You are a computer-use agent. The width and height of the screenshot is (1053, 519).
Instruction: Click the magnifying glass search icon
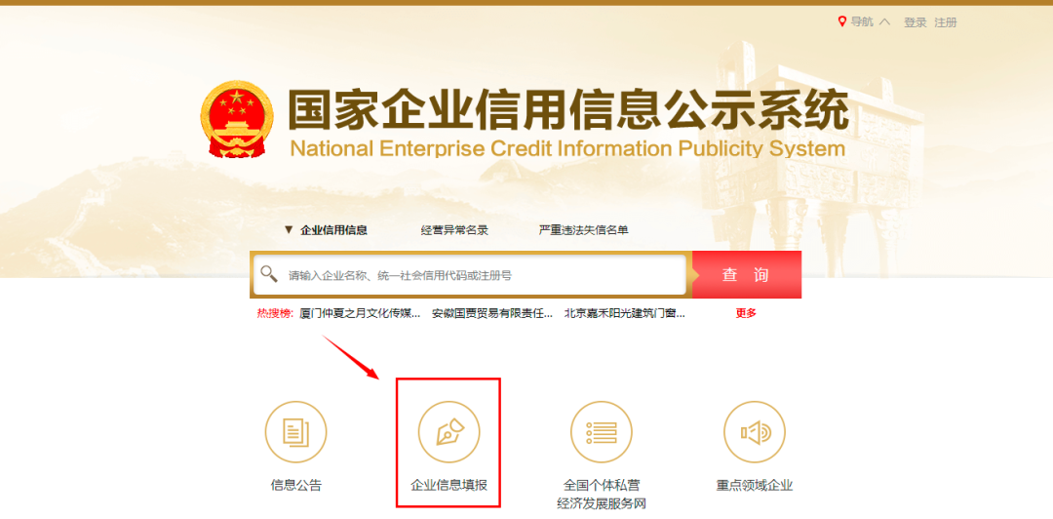269,275
